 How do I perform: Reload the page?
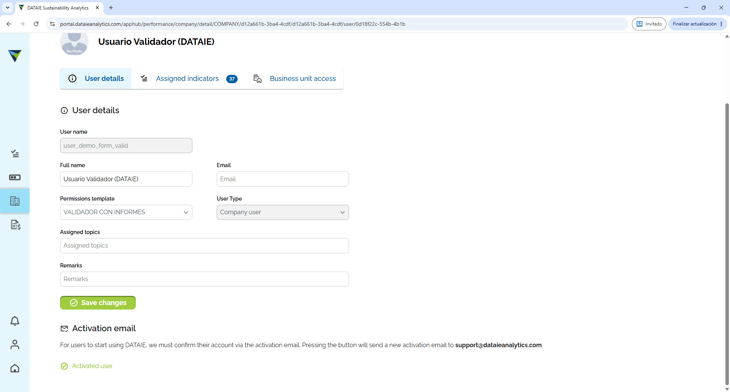coord(36,24)
